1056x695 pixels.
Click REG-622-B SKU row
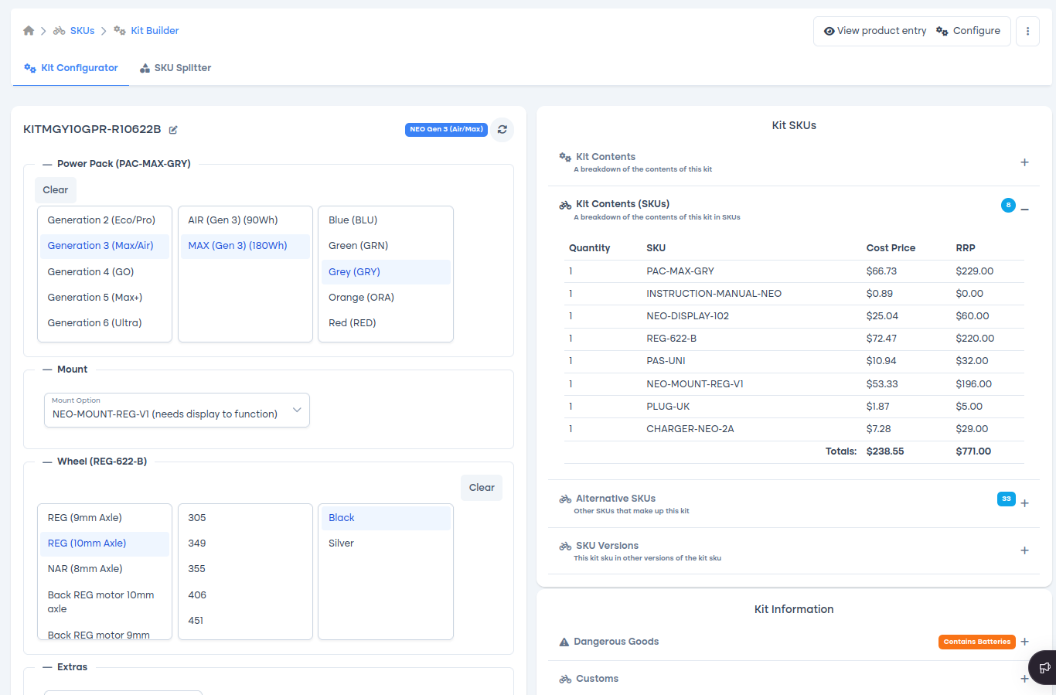click(x=794, y=339)
